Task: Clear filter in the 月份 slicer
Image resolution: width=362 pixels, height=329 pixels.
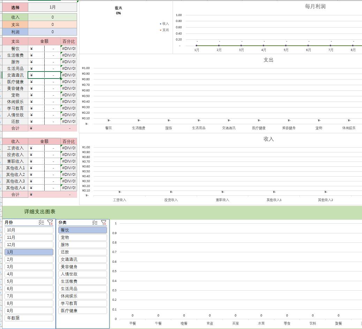Action: tap(50, 222)
